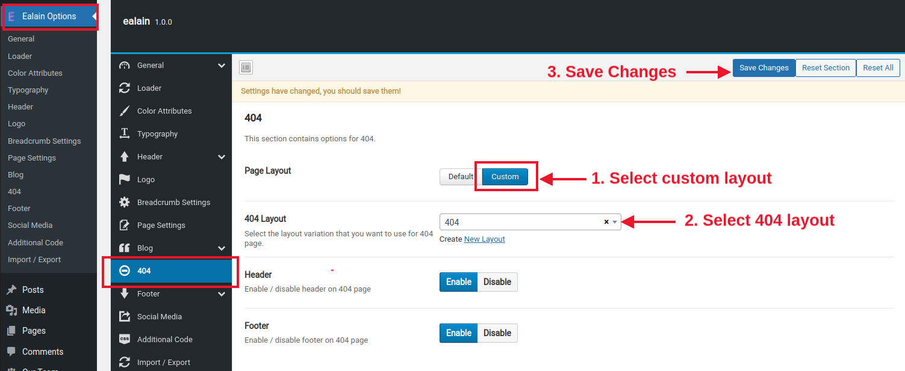
Task: Open Color Attributes tab in options panel
Action: [172, 111]
